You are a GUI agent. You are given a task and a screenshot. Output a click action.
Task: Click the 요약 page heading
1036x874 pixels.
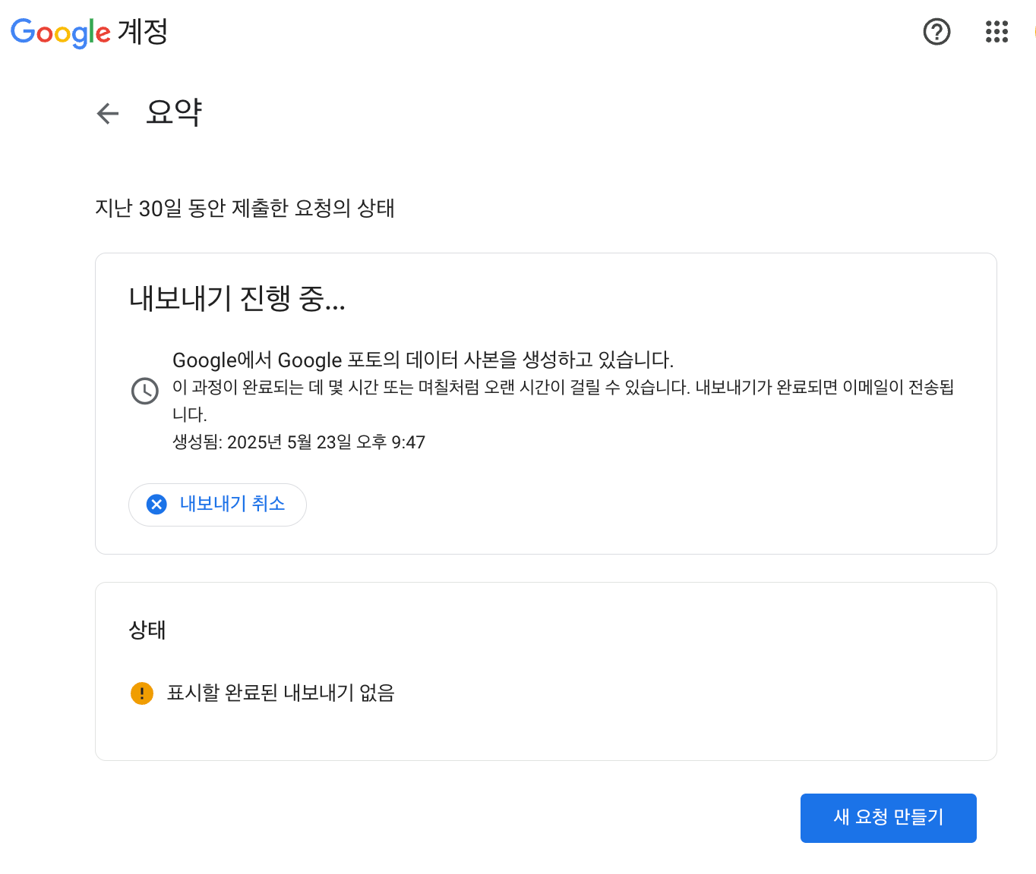coord(174,112)
